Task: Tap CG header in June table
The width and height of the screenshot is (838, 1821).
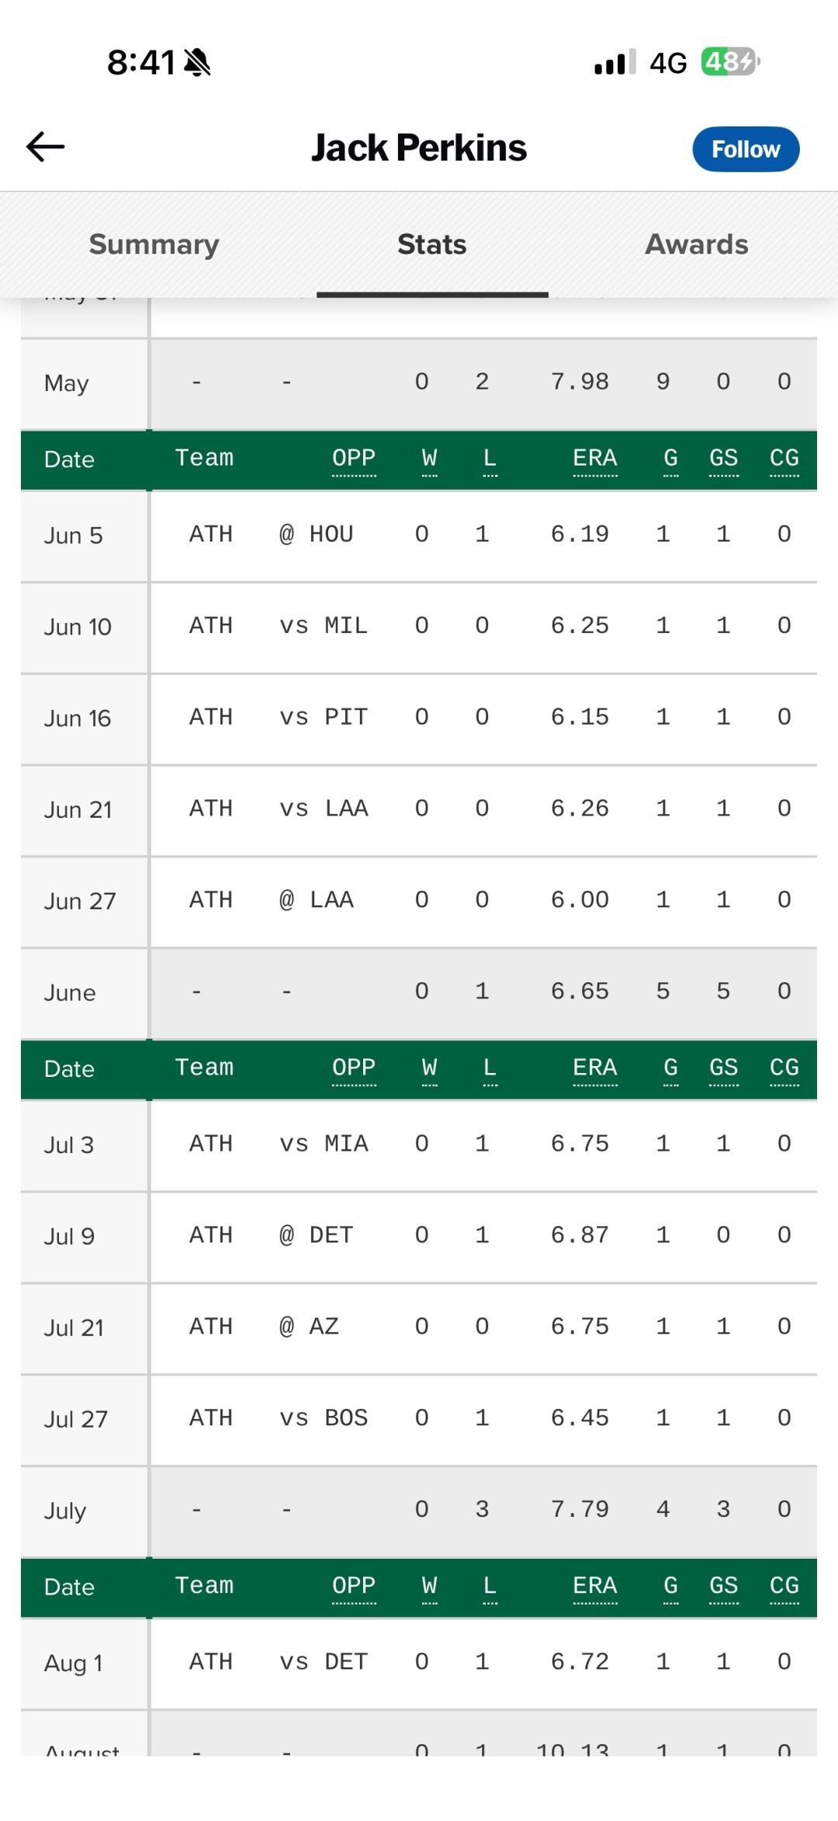Action: (784, 458)
